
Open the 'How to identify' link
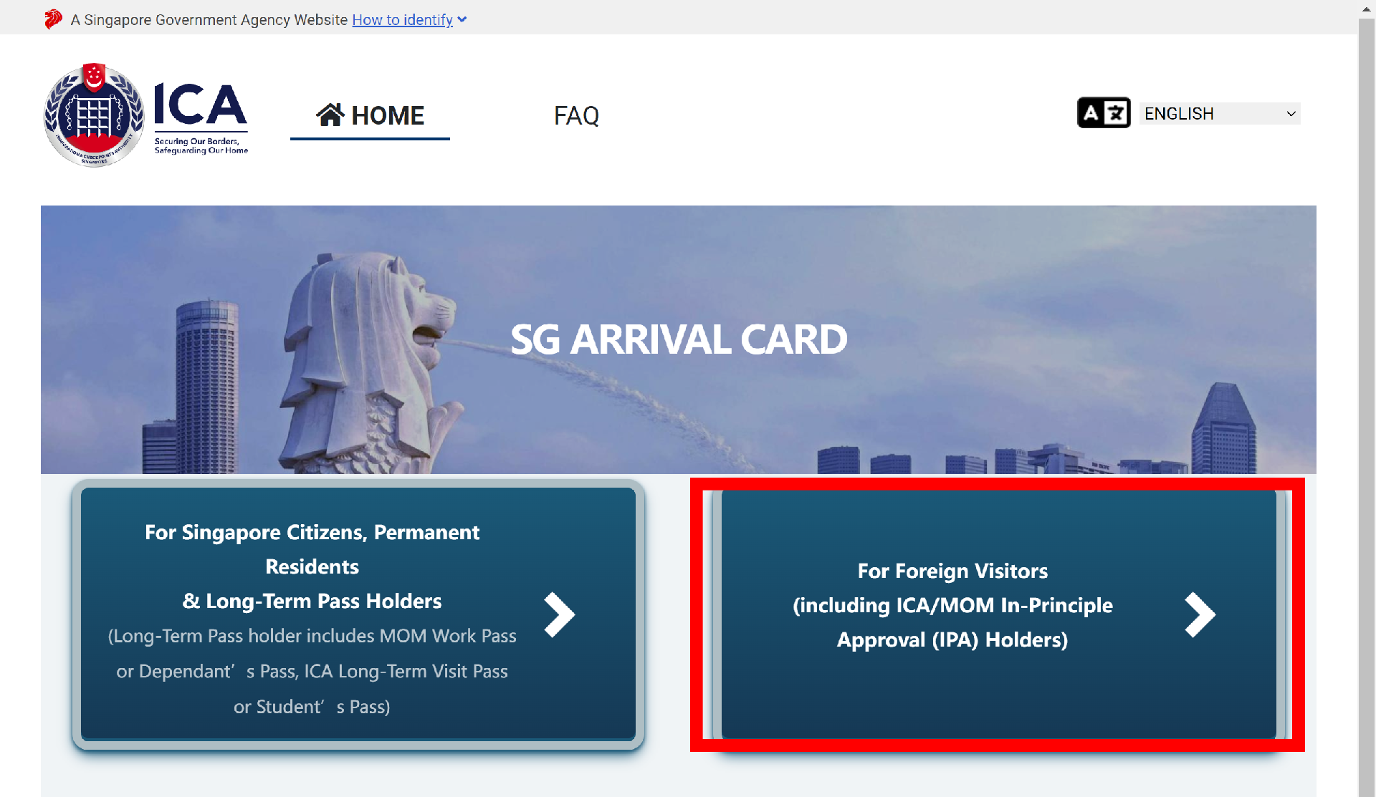point(402,20)
